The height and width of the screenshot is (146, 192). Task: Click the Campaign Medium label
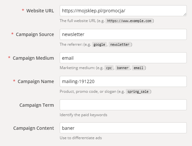33,58
